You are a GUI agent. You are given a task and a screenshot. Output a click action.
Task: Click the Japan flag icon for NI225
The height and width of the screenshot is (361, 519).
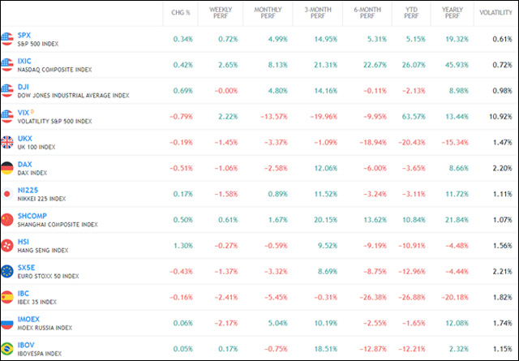pos(7,195)
